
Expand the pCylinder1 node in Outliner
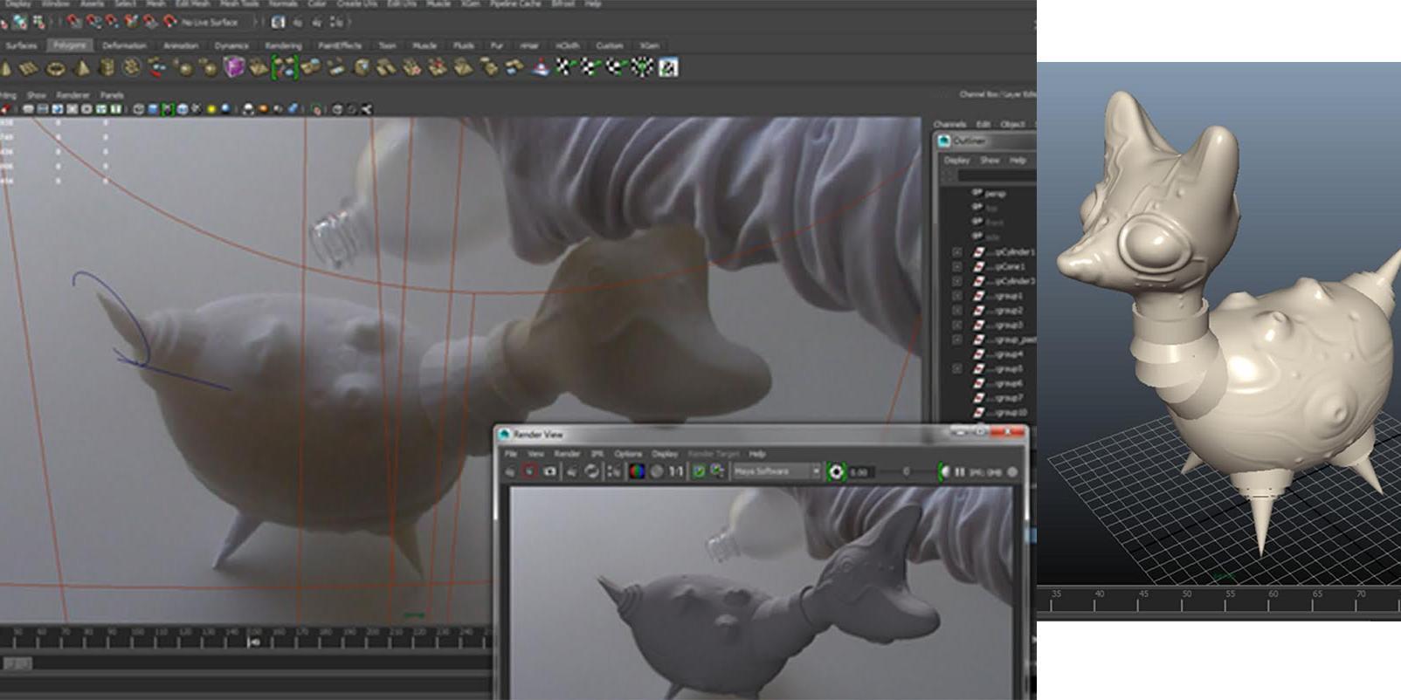(x=957, y=251)
